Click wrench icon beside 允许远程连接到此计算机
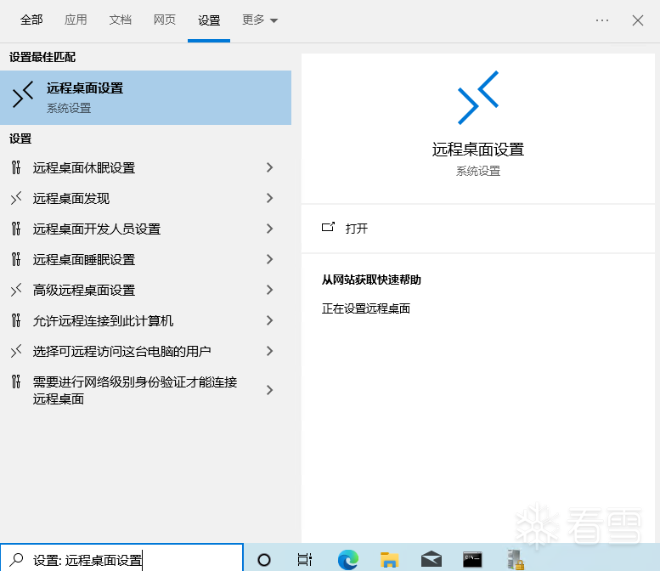Image resolution: width=660 pixels, height=571 pixels. click(16, 320)
